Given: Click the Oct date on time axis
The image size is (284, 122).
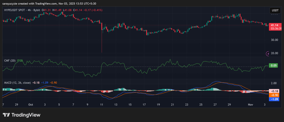Looking at the screenshot, I should tap(31, 105).
